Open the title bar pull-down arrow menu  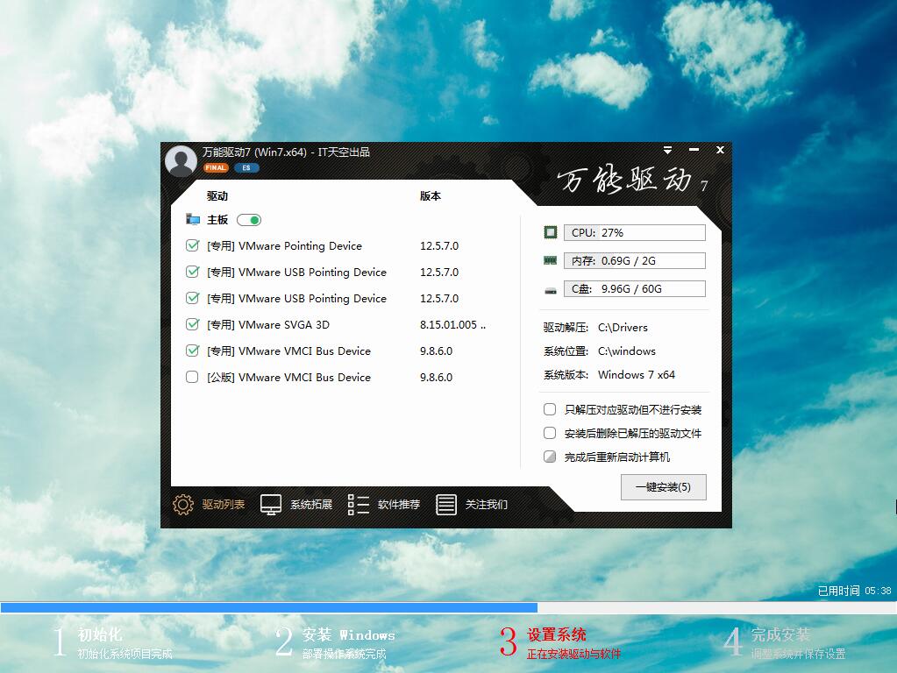(x=668, y=150)
